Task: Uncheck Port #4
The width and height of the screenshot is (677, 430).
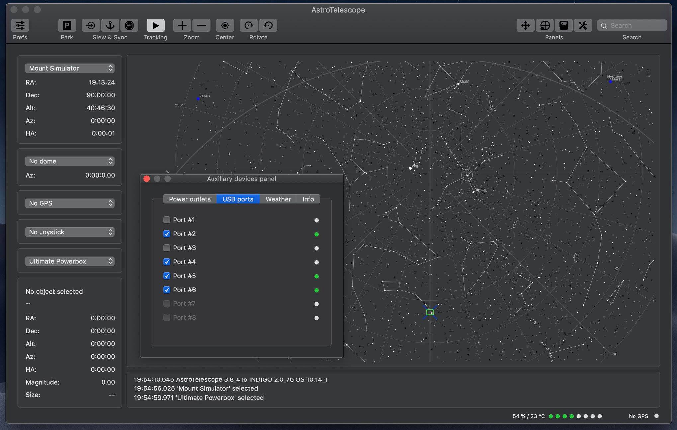Action: pos(167,262)
